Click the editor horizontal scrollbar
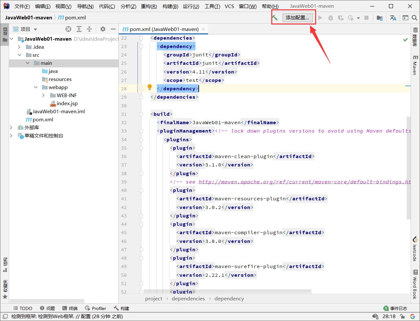Image resolution: width=420 pixels, height=321 pixels. point(227,291)
